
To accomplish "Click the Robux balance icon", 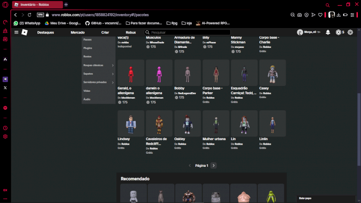I will pyautogui.click(x=338, y=33).
